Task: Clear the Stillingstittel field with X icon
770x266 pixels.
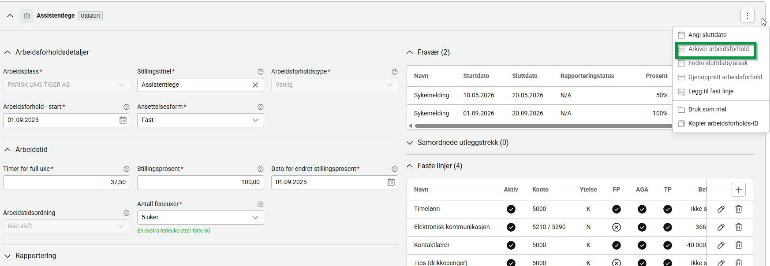Action: tap(255, 85)
